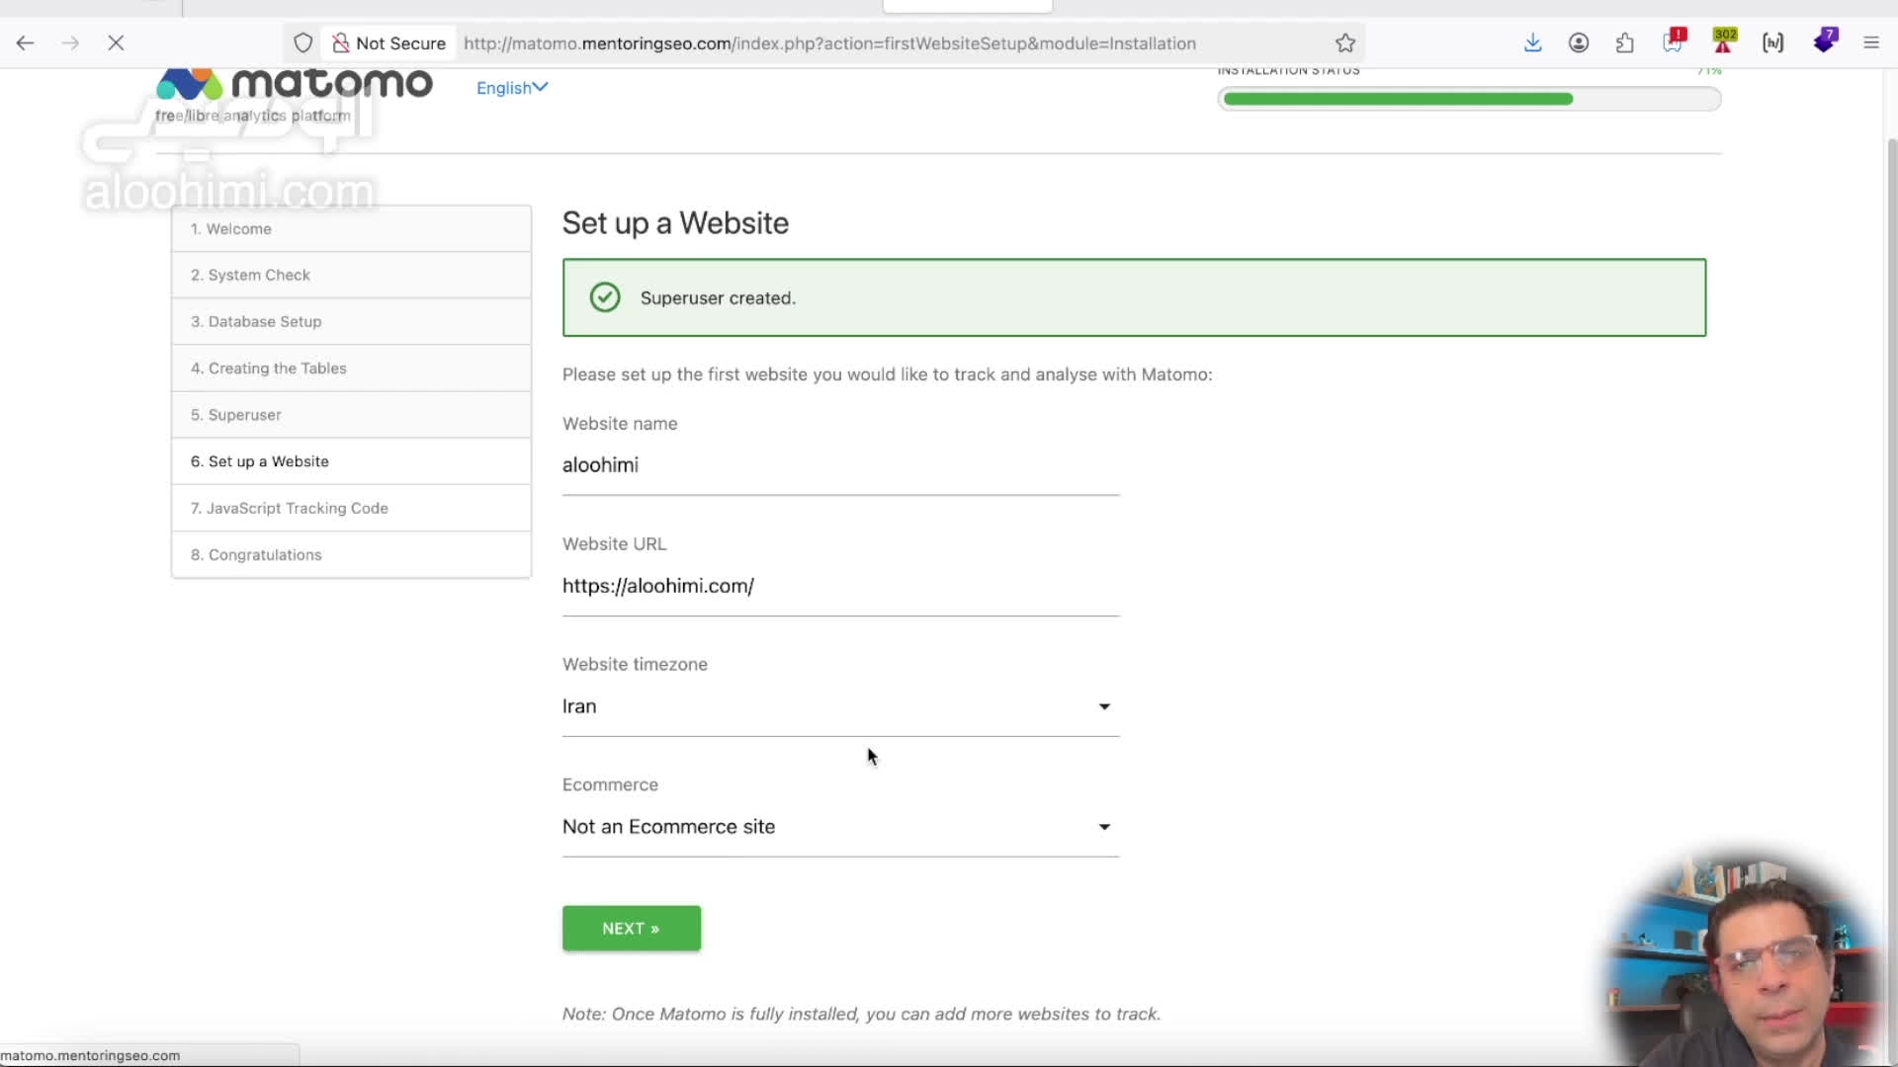Open the English language dropdown
Image resolution: width=1898 pixels, height=1067 pixels.
(511, 88)
